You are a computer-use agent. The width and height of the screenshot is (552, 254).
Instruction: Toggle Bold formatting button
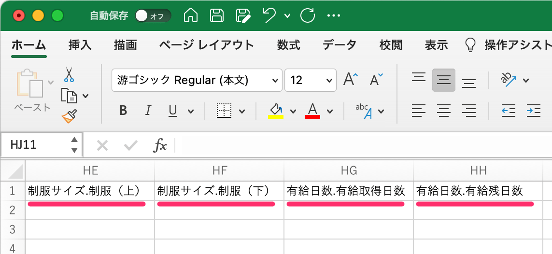tap(123, 111)
